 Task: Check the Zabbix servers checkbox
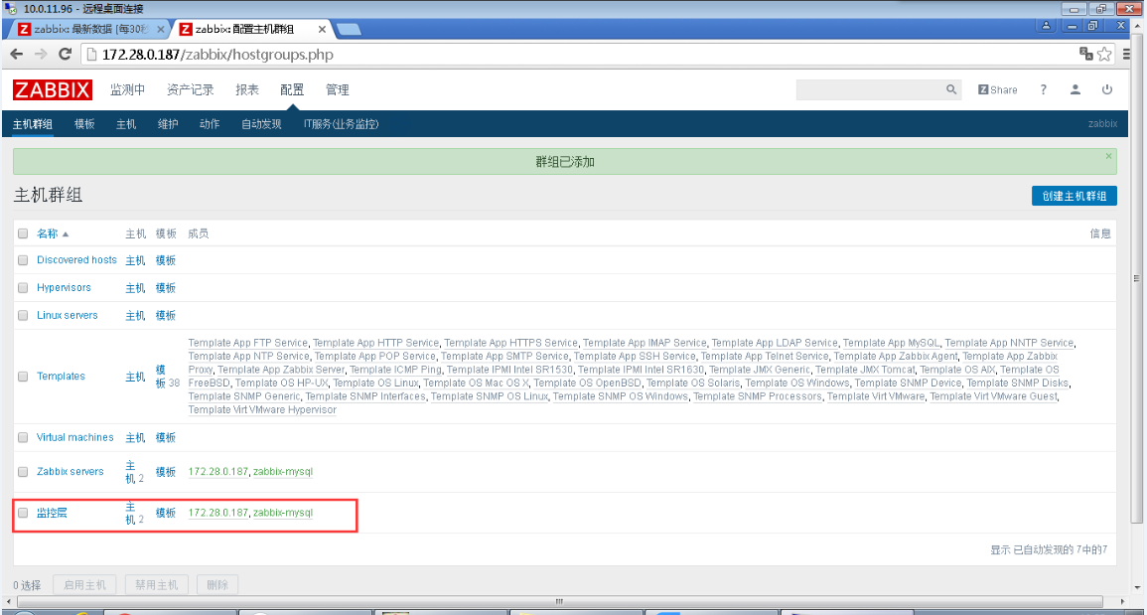point(23,472)
